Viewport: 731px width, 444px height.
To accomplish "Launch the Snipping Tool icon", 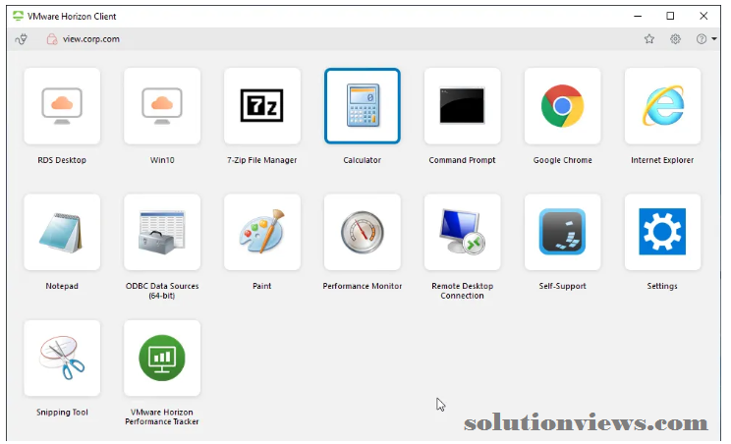I will (x=62, y=359).
